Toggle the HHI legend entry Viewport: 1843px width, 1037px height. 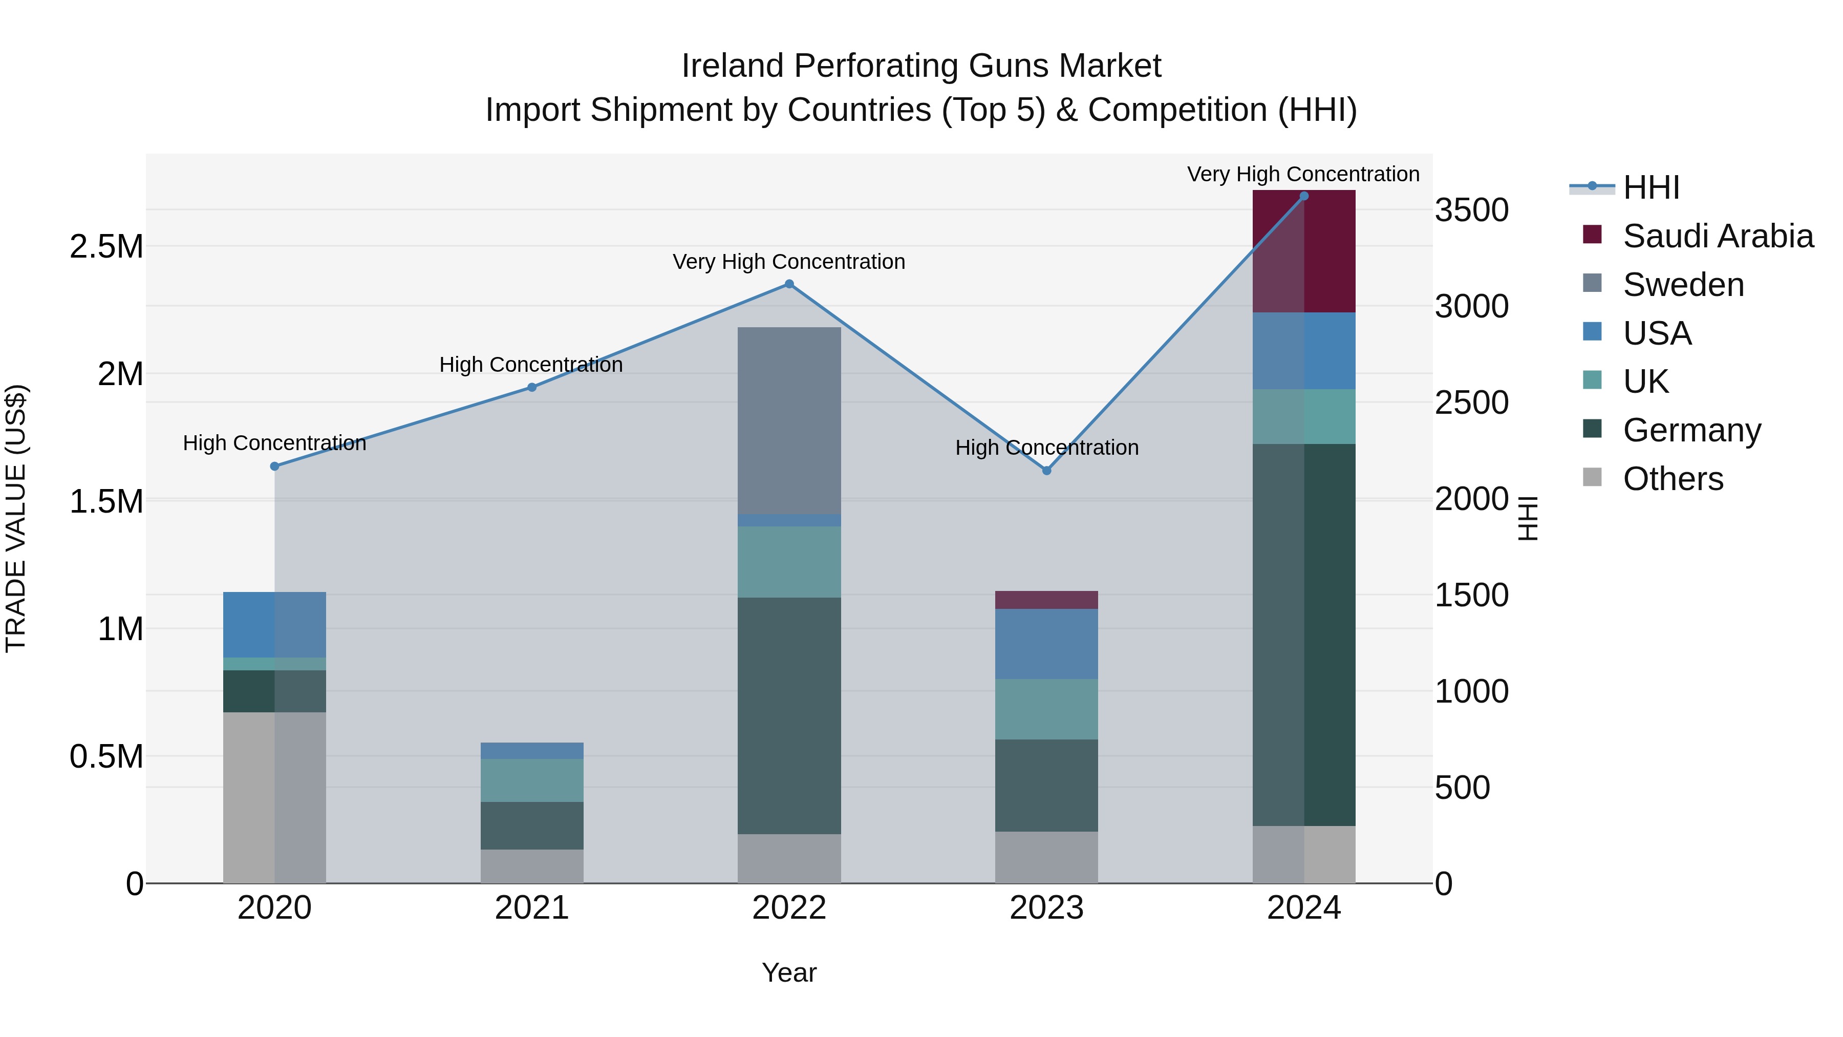(1624, 187)
